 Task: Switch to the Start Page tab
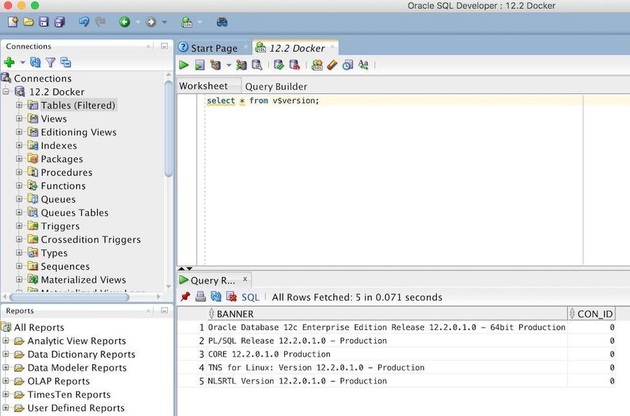pos(213,48)
